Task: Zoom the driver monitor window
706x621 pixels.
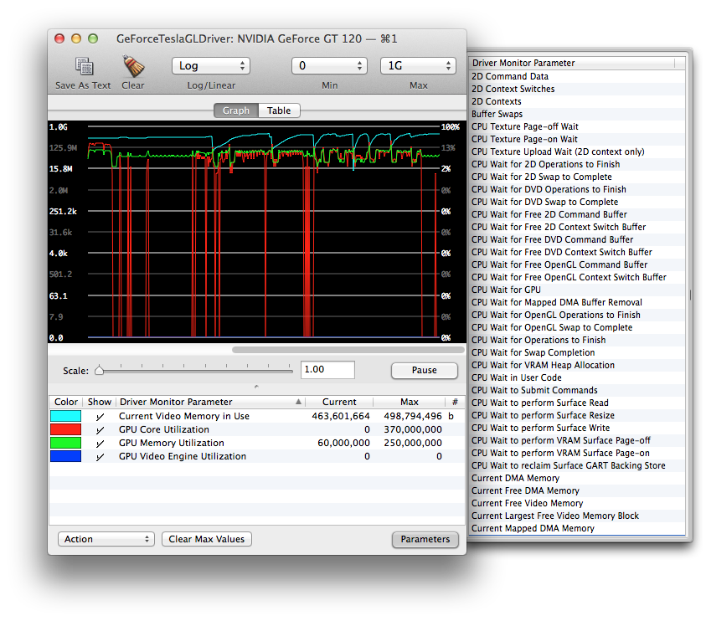Action: [93, 38]
